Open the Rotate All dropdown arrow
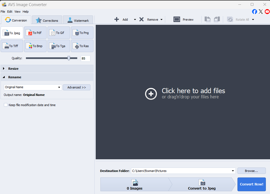Image resolution: width=270 pixels, height=194 pixels. [x=253, y=20]
